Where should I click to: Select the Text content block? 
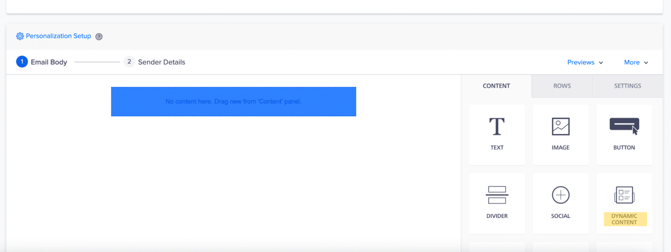point(497,134)
